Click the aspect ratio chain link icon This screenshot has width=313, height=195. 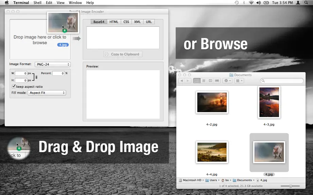click(36, 77)
